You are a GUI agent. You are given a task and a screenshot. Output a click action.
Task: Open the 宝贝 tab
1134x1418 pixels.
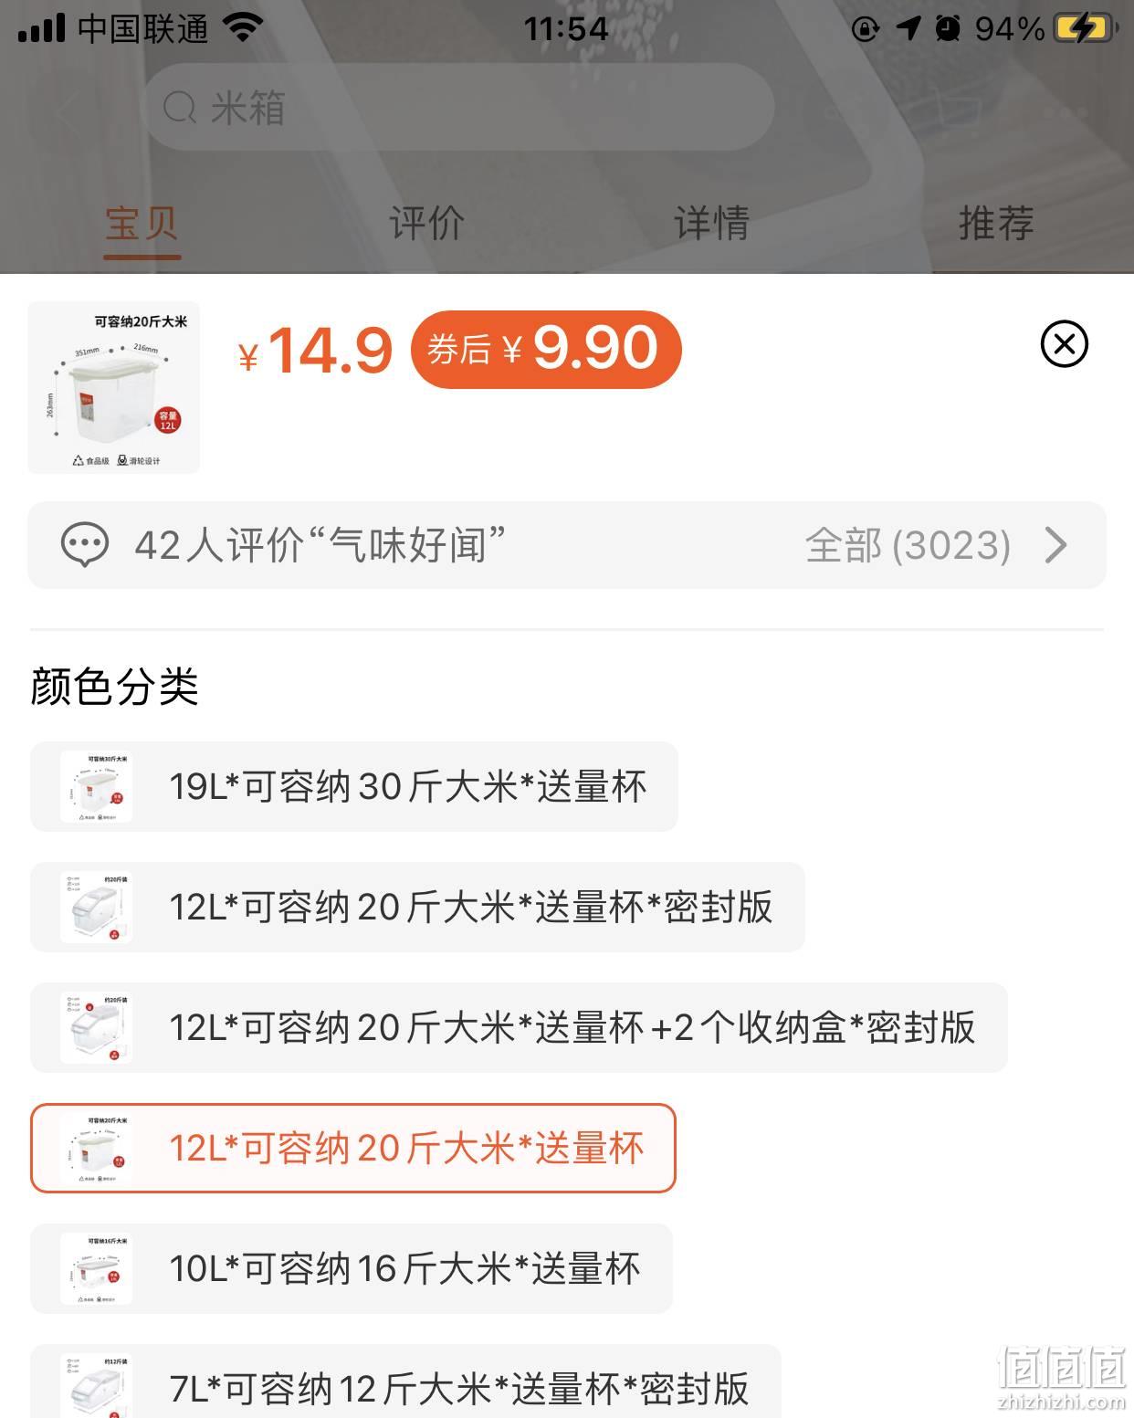click(x=142, y=223)
